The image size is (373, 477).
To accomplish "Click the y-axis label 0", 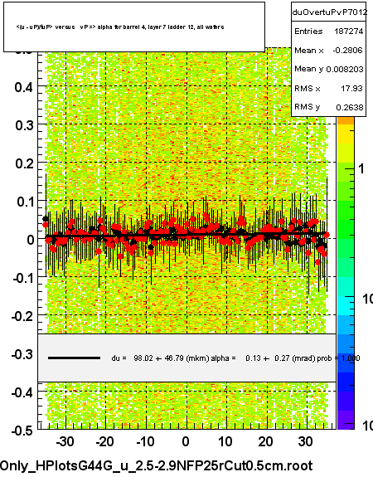I will tap(30, 240).
